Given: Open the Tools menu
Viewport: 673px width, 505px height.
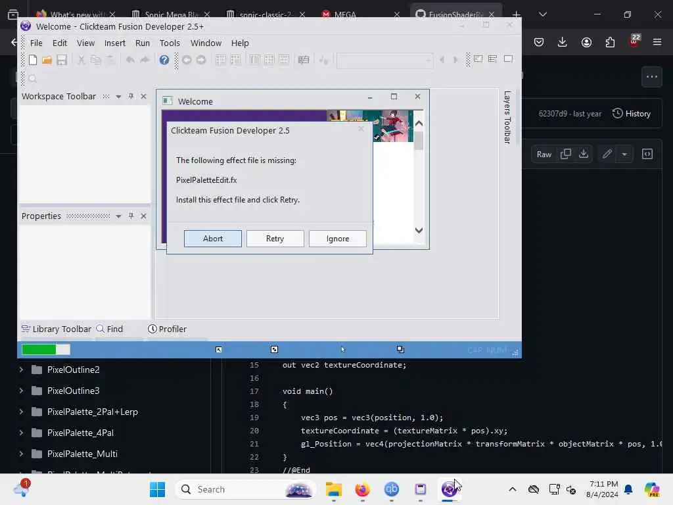Looking at the screenshot, I should [x=170, y=43].
